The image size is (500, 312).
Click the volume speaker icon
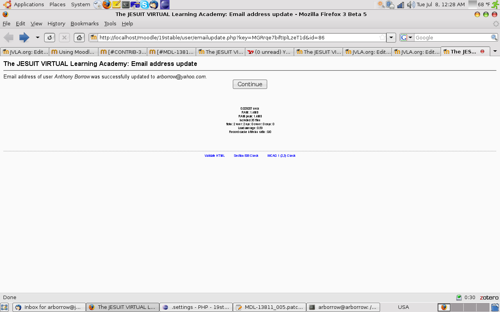[x=411, y=5]
